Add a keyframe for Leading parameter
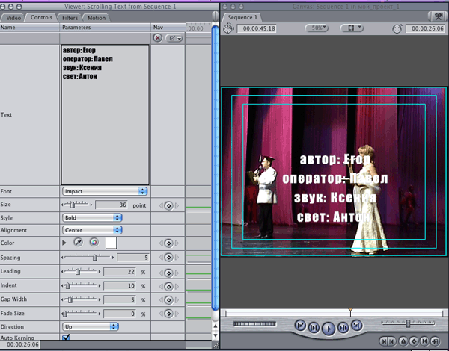The height and width of the screenshot is (351, 449). pos(168,273)
